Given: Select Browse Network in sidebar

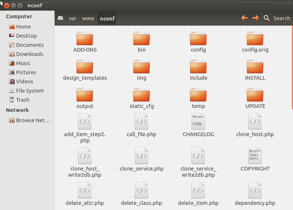Looking at the screenshot, I should pos(33,120).
